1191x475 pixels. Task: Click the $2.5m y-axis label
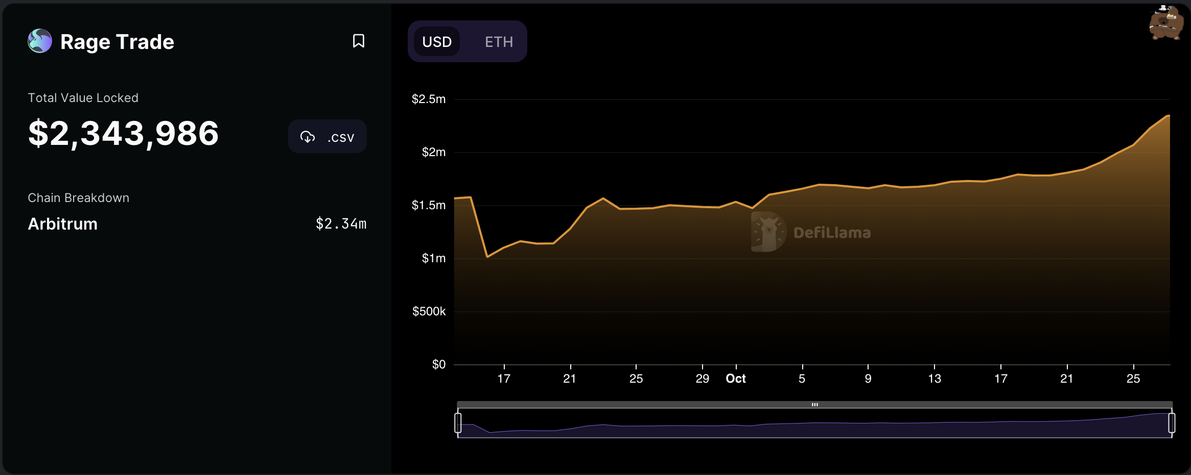point(429,99)
